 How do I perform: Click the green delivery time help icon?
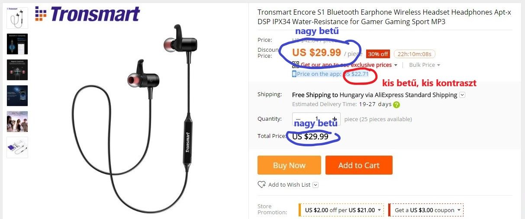click(396, 104)
